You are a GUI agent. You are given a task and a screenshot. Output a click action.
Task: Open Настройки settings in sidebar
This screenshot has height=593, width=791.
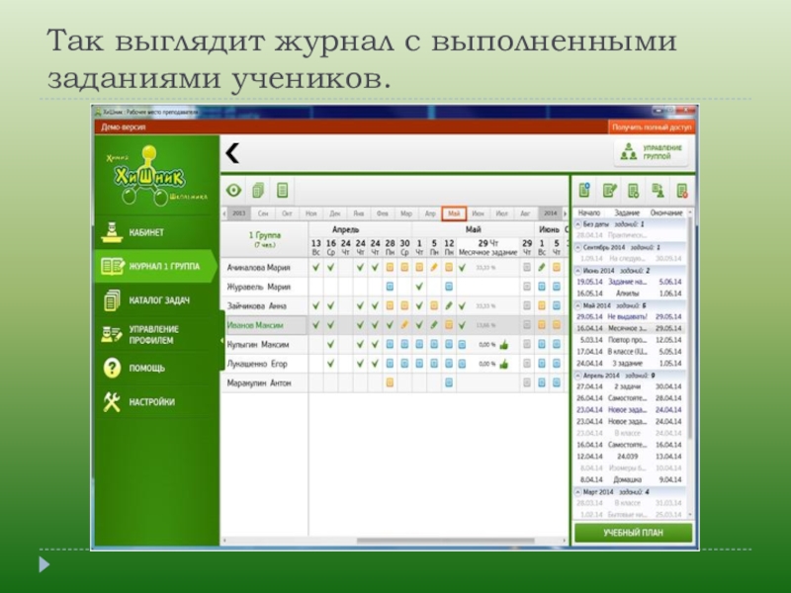pyautogui.click(x=156, y=402)
